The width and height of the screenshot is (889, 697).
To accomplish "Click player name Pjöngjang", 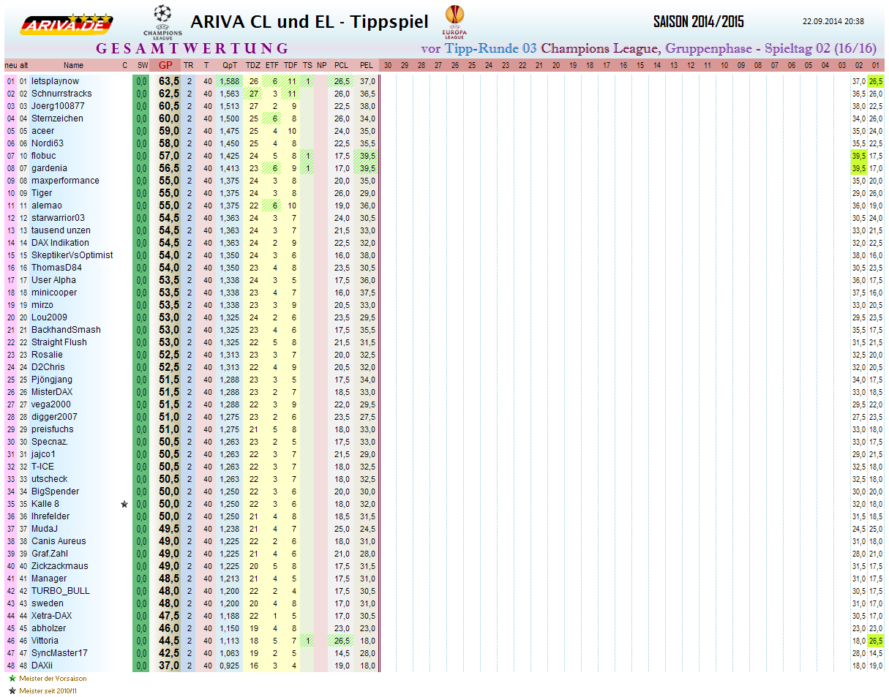I will click(x=52, y=380).
